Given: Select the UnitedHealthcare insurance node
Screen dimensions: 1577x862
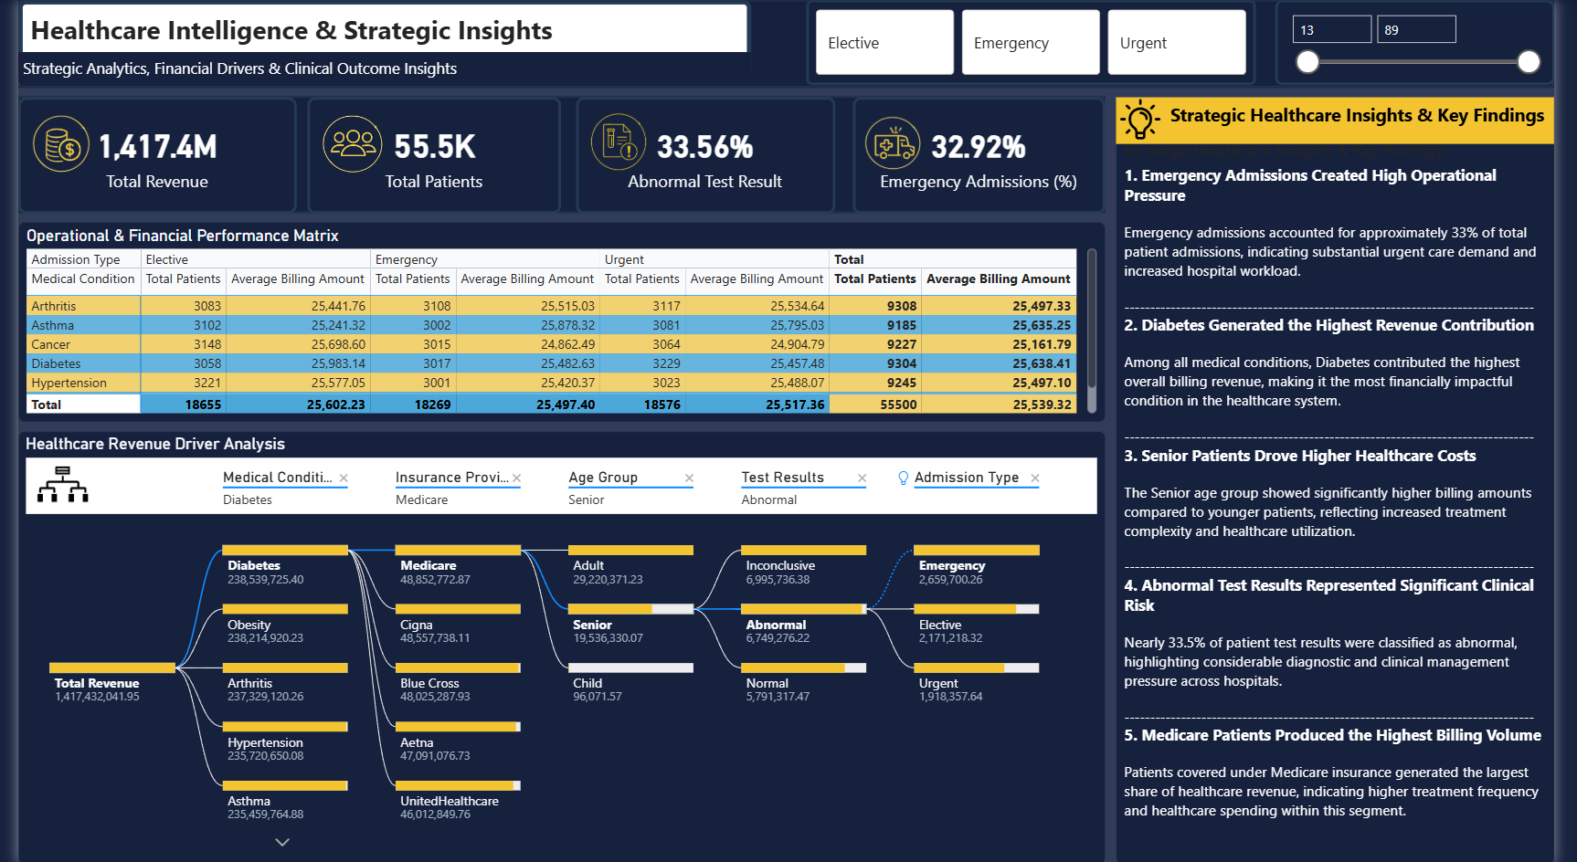Looking at the screenshot, I should [x=458, y=801].
